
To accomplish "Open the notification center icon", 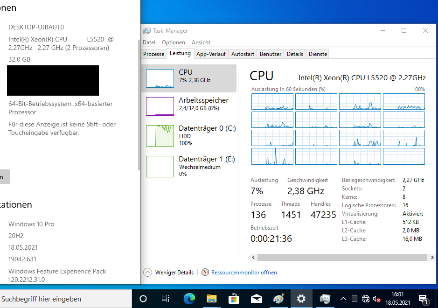I will 424,299.
